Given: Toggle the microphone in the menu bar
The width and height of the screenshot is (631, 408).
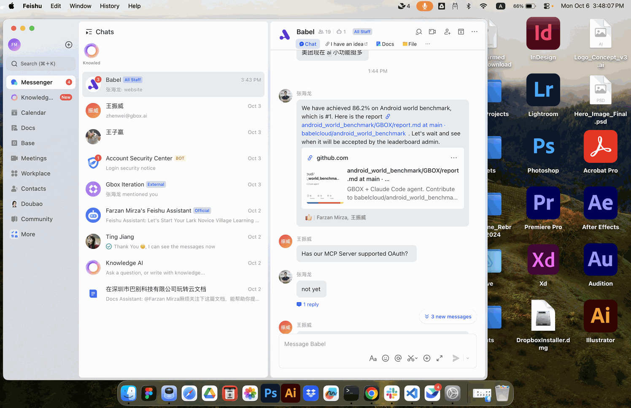Looking at the screenshot, I should (x=425, y=6).
